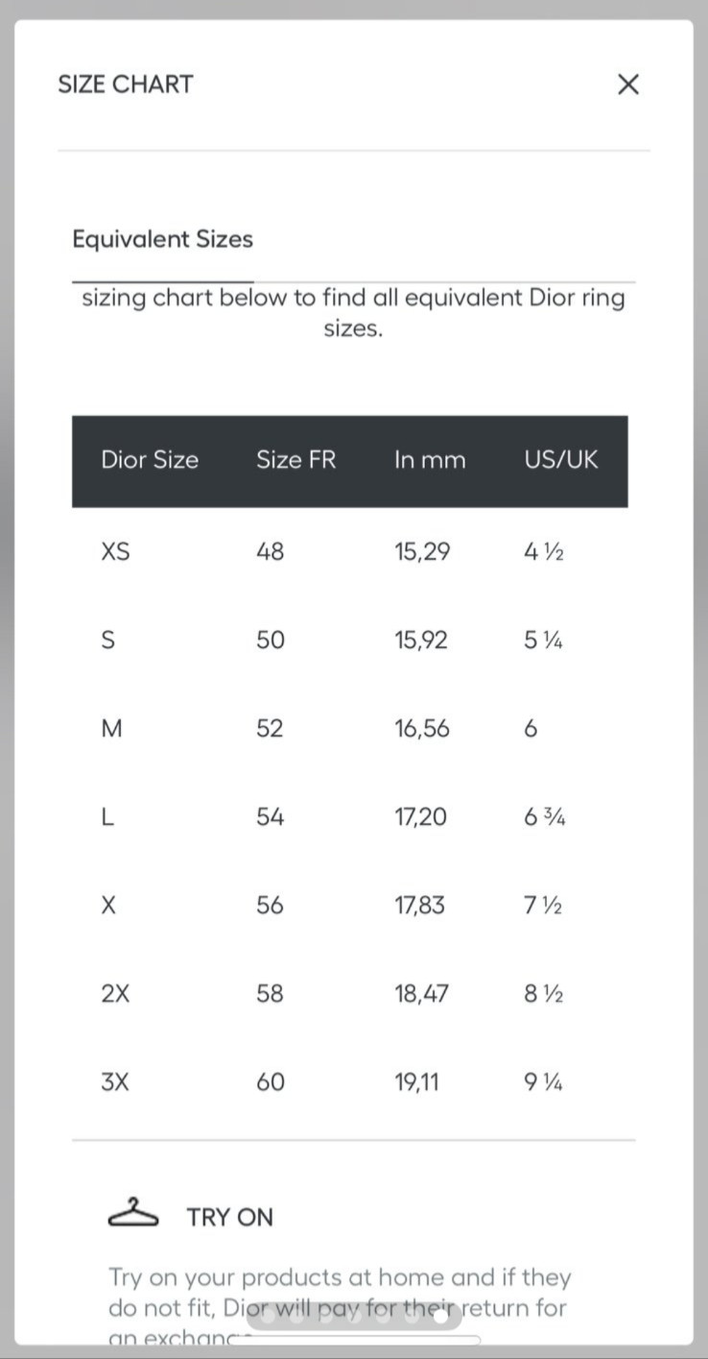
Task: Select the second carousel dot
Action: 296,1317
